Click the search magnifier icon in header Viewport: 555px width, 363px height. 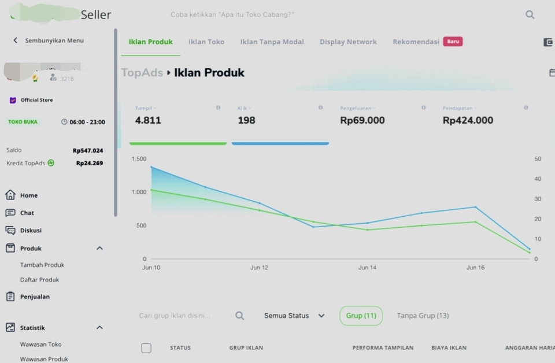pyautogui.click(x=530, y=14)
